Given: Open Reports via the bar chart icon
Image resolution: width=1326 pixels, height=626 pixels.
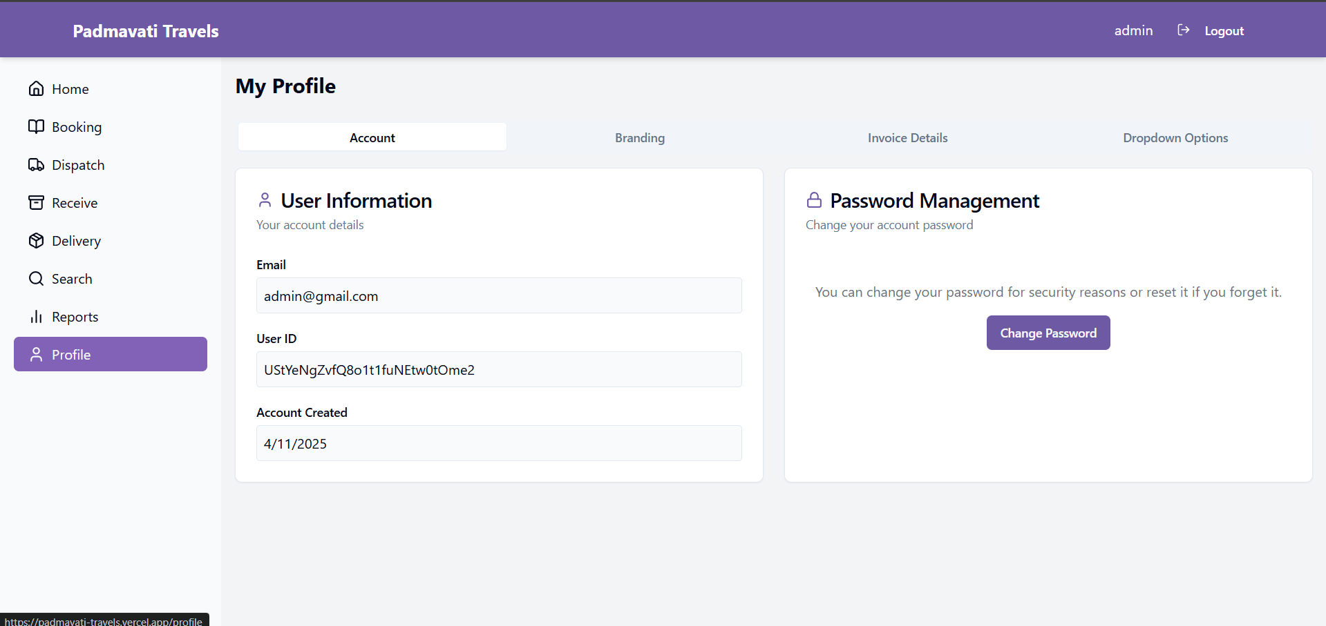Looking at the screenshot, I should coord(36,317).
